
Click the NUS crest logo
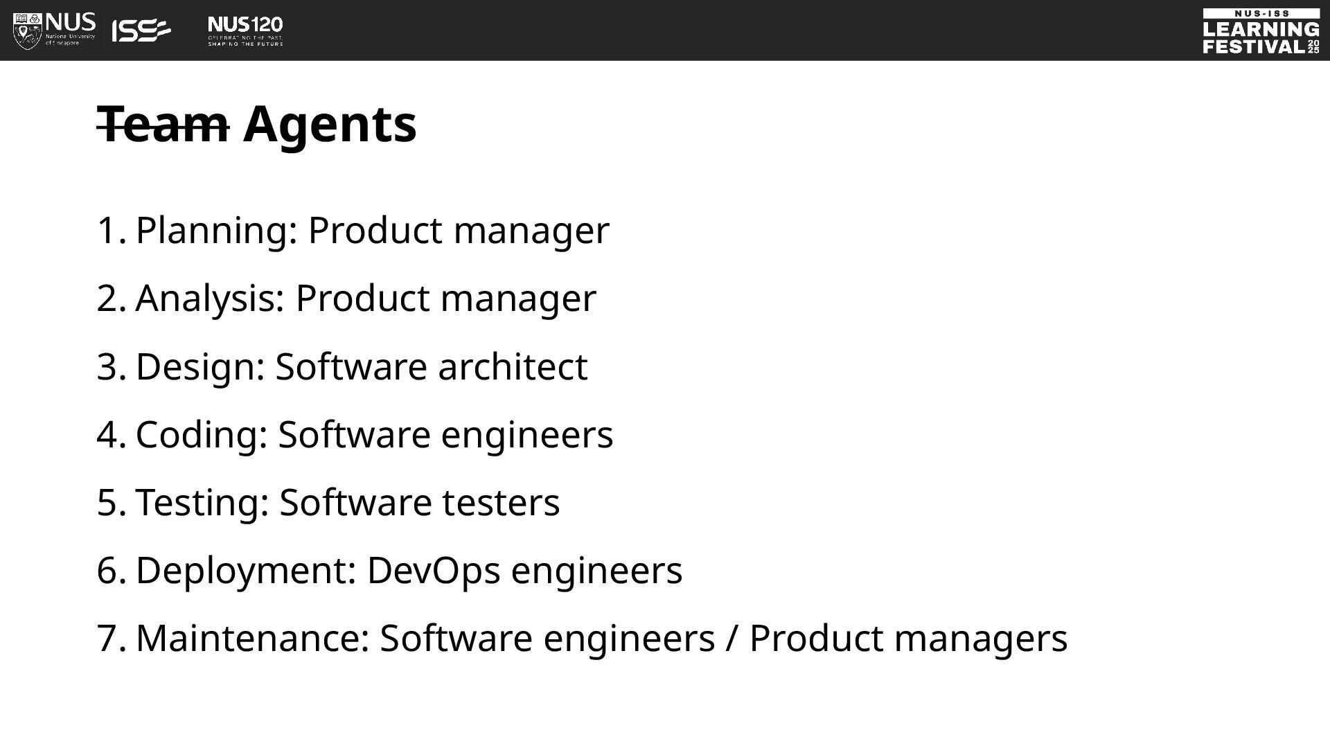(28, 30)
